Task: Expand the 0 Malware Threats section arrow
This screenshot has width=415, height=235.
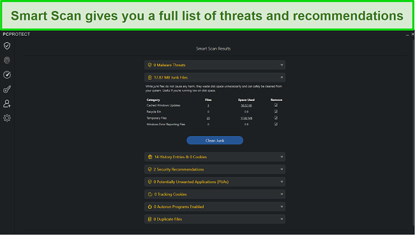Action: point(282,65)
